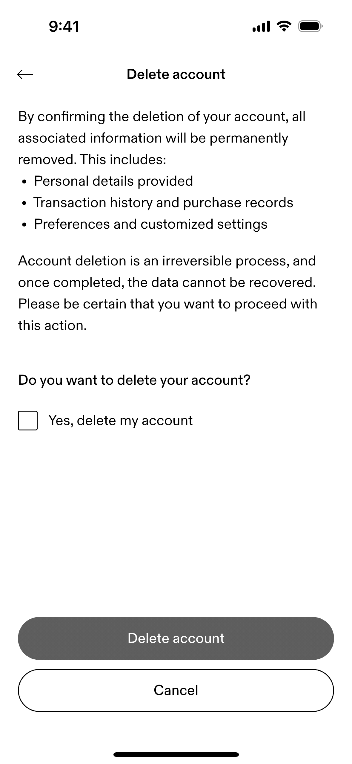This screenshot has height=764, width=352.
Task: Click the cellular signal bars icon
Action: point(261,26)
